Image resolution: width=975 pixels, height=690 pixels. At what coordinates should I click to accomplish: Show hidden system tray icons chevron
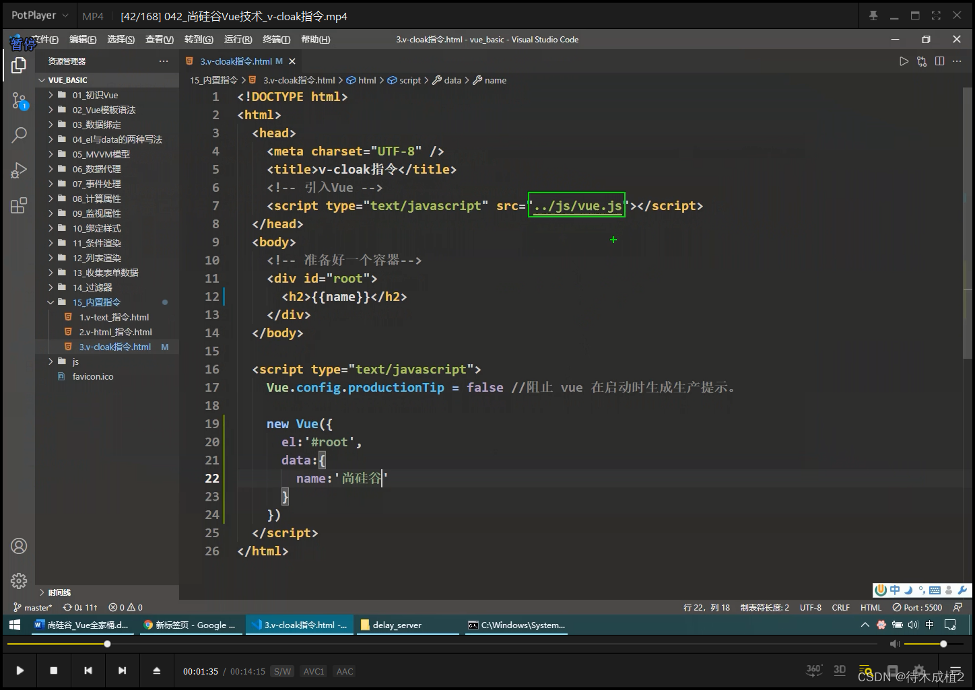pos(865,625)
